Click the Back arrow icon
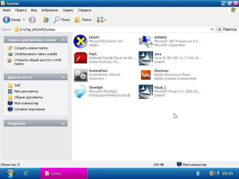Screen dimensions: 239x179 click(x=7, y=20)
